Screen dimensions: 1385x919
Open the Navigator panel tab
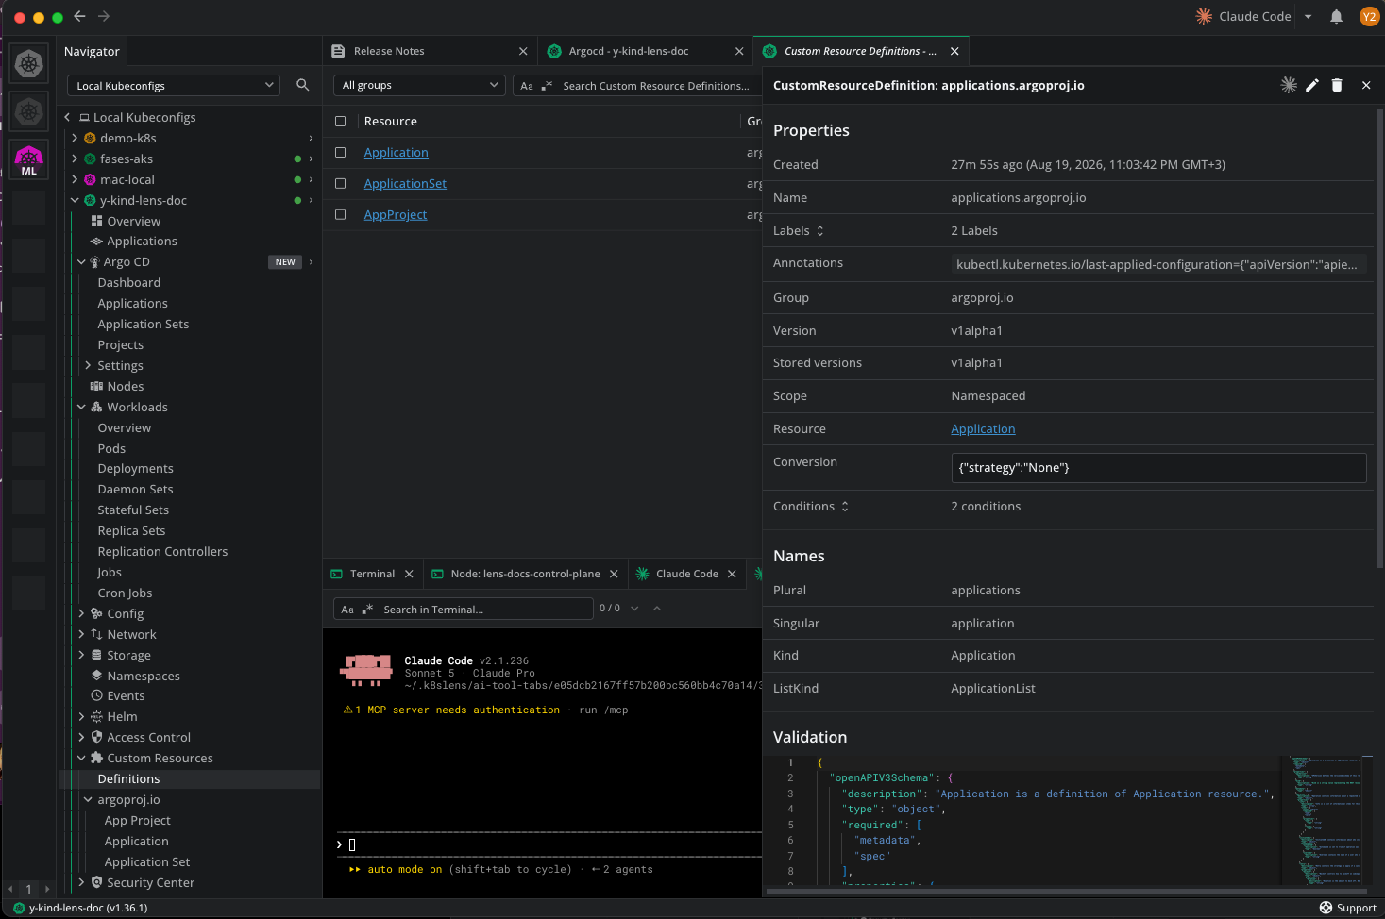pos(92,51)
